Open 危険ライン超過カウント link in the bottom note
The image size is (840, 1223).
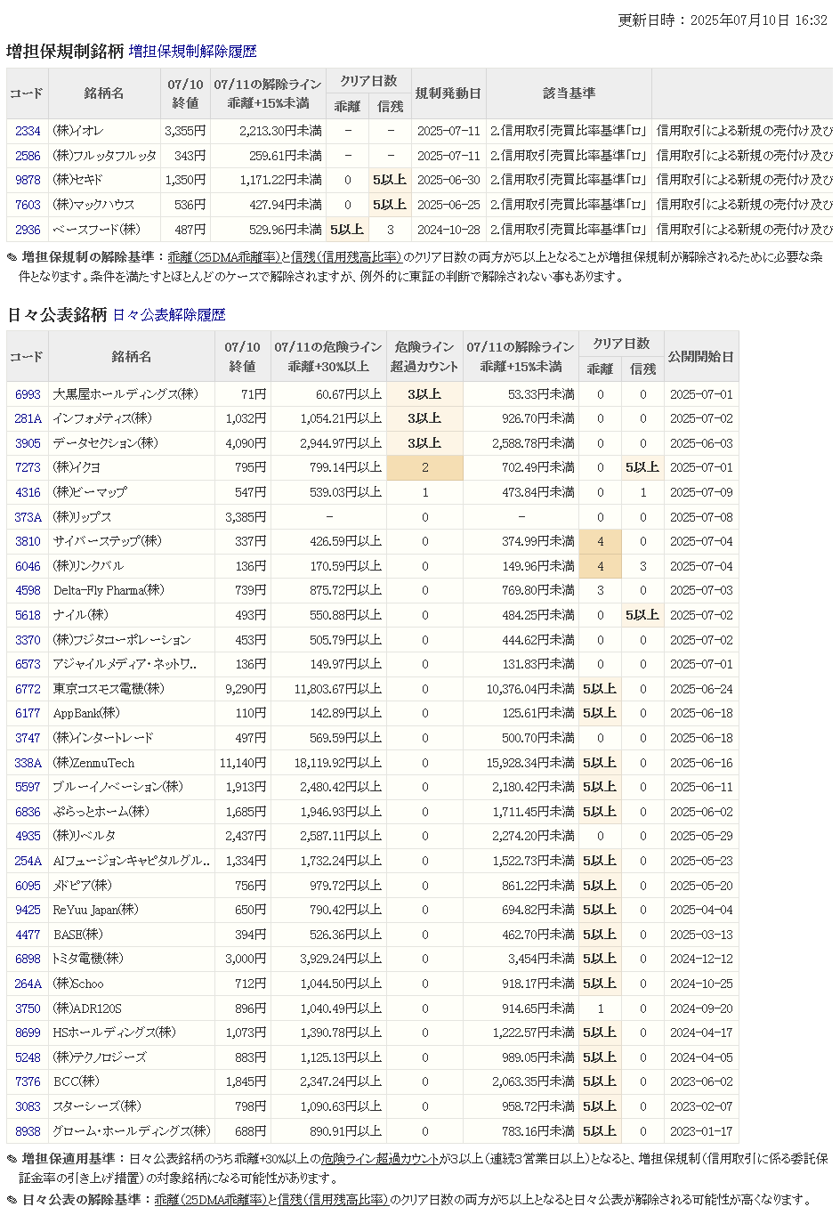pyautogui.click(x=381, y=1159)
